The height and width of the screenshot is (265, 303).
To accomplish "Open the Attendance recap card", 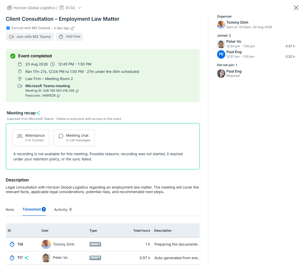I will pos(31,138).
